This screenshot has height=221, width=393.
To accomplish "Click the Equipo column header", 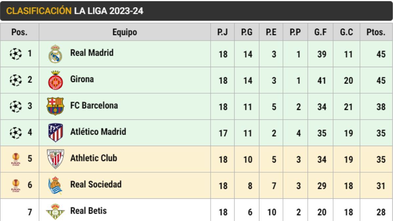I will click(x=124, y=32).
